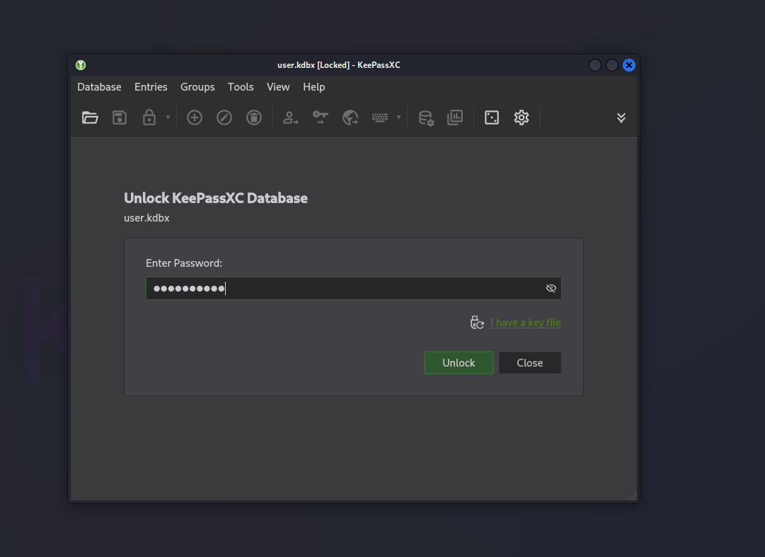
Task: Open the Tools menu
Action: click(241, 87)
